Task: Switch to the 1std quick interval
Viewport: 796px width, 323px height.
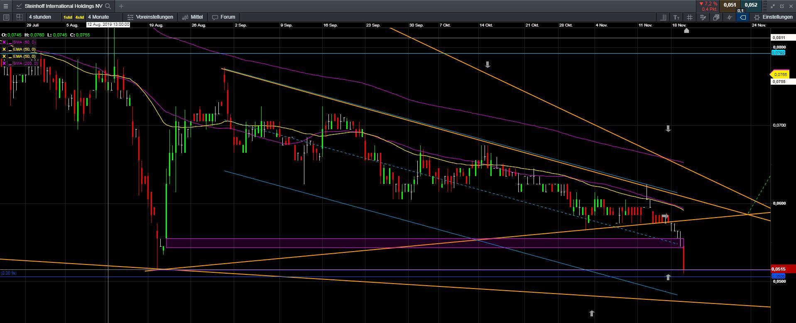Action: (68, 17)
